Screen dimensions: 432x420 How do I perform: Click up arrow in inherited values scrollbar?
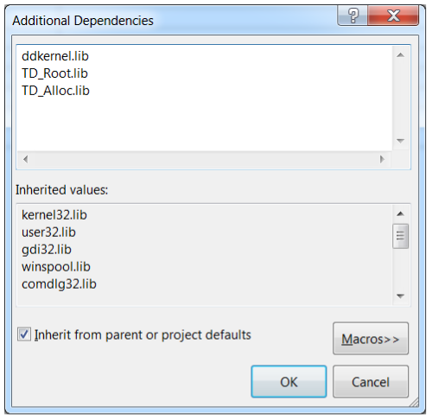[x=400, y=213]
